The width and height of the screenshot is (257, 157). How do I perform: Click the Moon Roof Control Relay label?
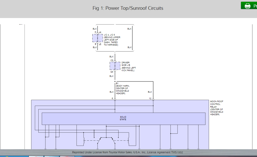tap(217, 108)
